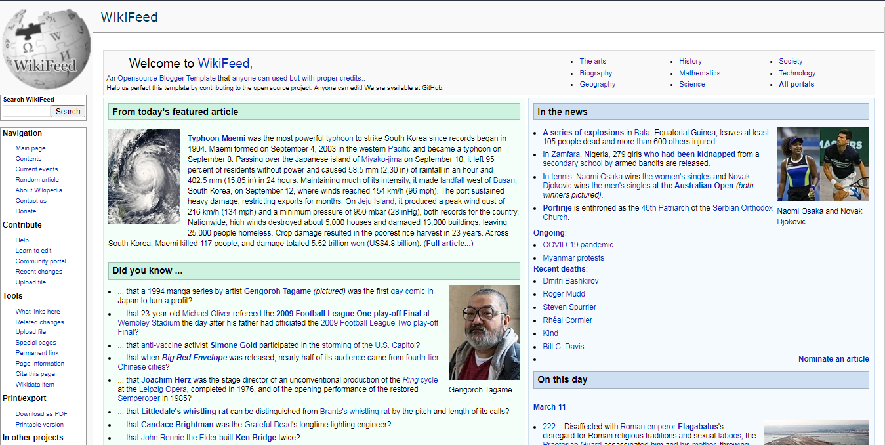Open Society portal

click(x=791, y=61)
